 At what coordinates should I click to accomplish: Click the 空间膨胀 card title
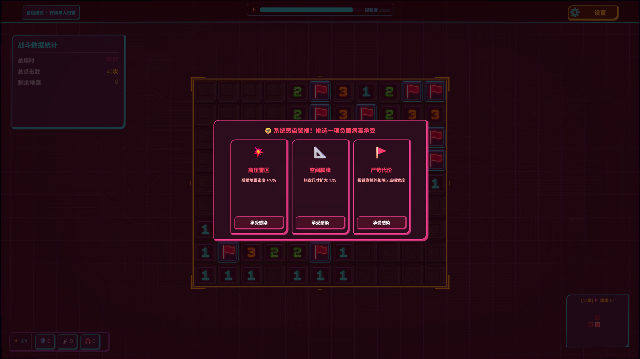(x=320, y=170)
